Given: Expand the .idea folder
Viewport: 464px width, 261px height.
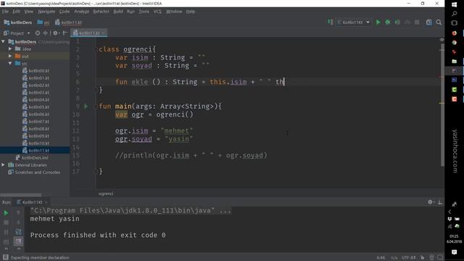Looking at the screenshot, I should click(10, 49).
